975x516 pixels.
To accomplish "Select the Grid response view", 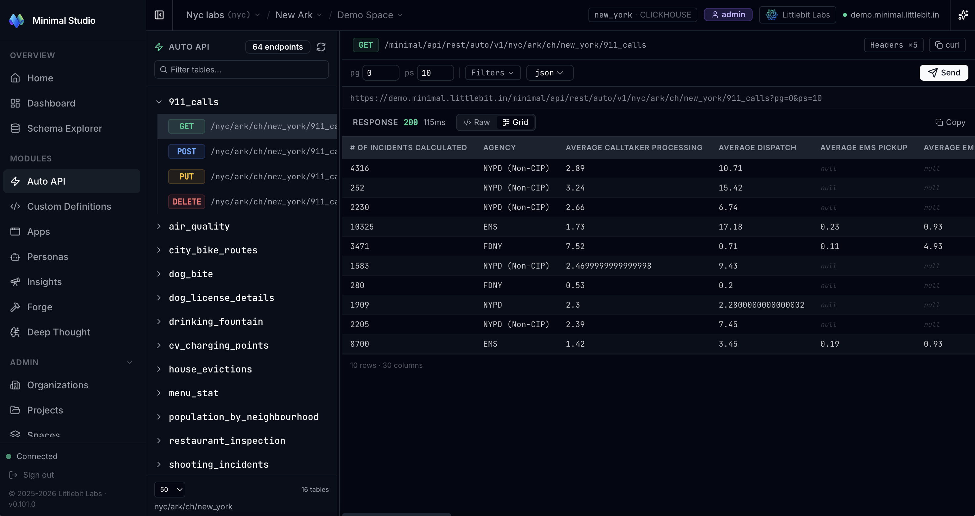I will pos(516,122).
